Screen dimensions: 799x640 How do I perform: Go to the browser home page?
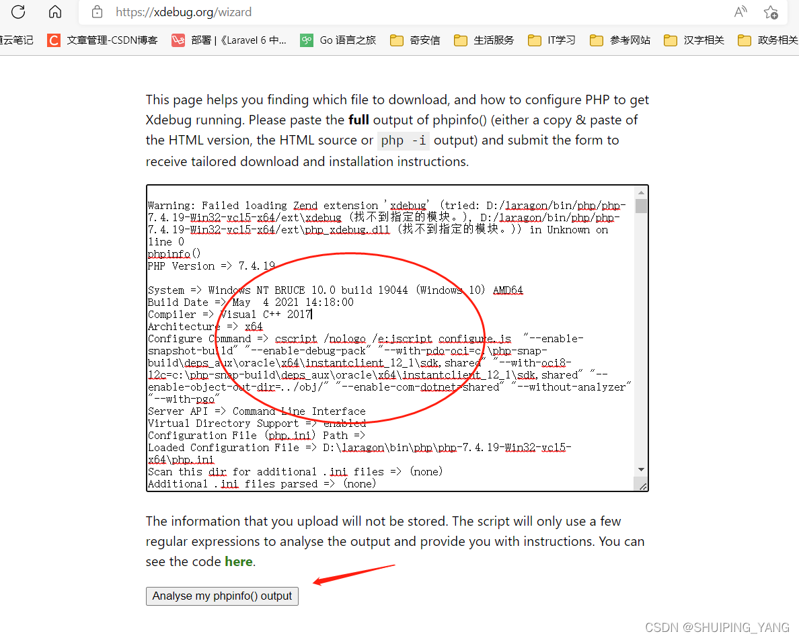pyautogui.click(x=54, y=11)
